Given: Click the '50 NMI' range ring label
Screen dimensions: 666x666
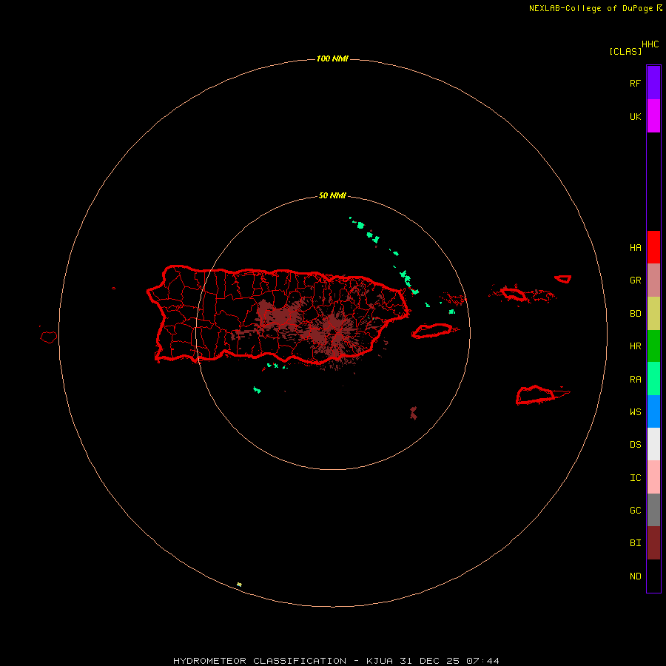Looking at the screenshot, I should (x=332, y=196).
